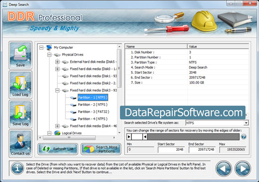Viewport: 259px width, 182px height.
Task: Click the slider's right end handle
Action: [x=145, y=137]
